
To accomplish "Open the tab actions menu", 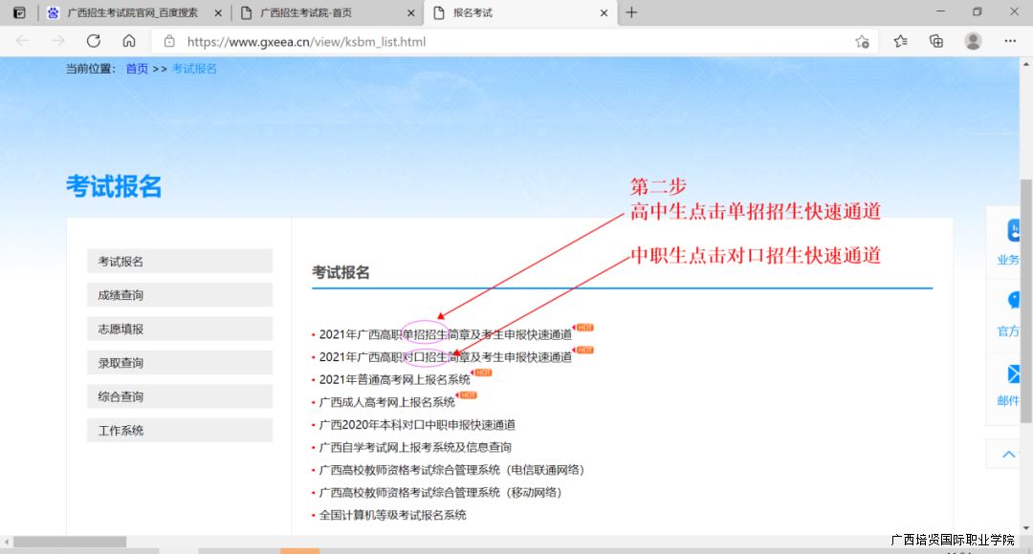I will pyautogui.click(x=19, y=12).
